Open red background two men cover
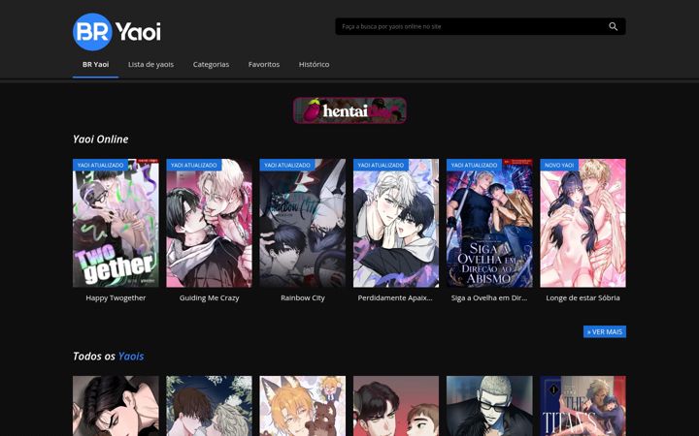The width and height of the screenshot is (699, 436). tap(396, 406)
